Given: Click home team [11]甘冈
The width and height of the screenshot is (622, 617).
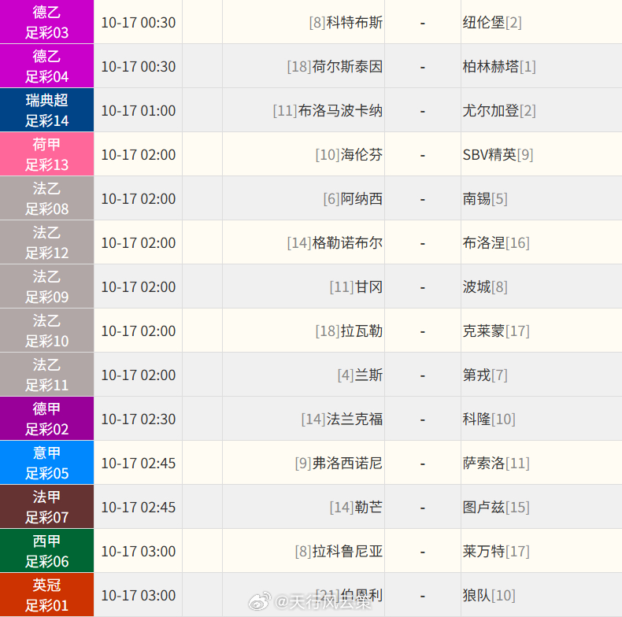Looking at the screenshot, I should [x=356, y=286].
